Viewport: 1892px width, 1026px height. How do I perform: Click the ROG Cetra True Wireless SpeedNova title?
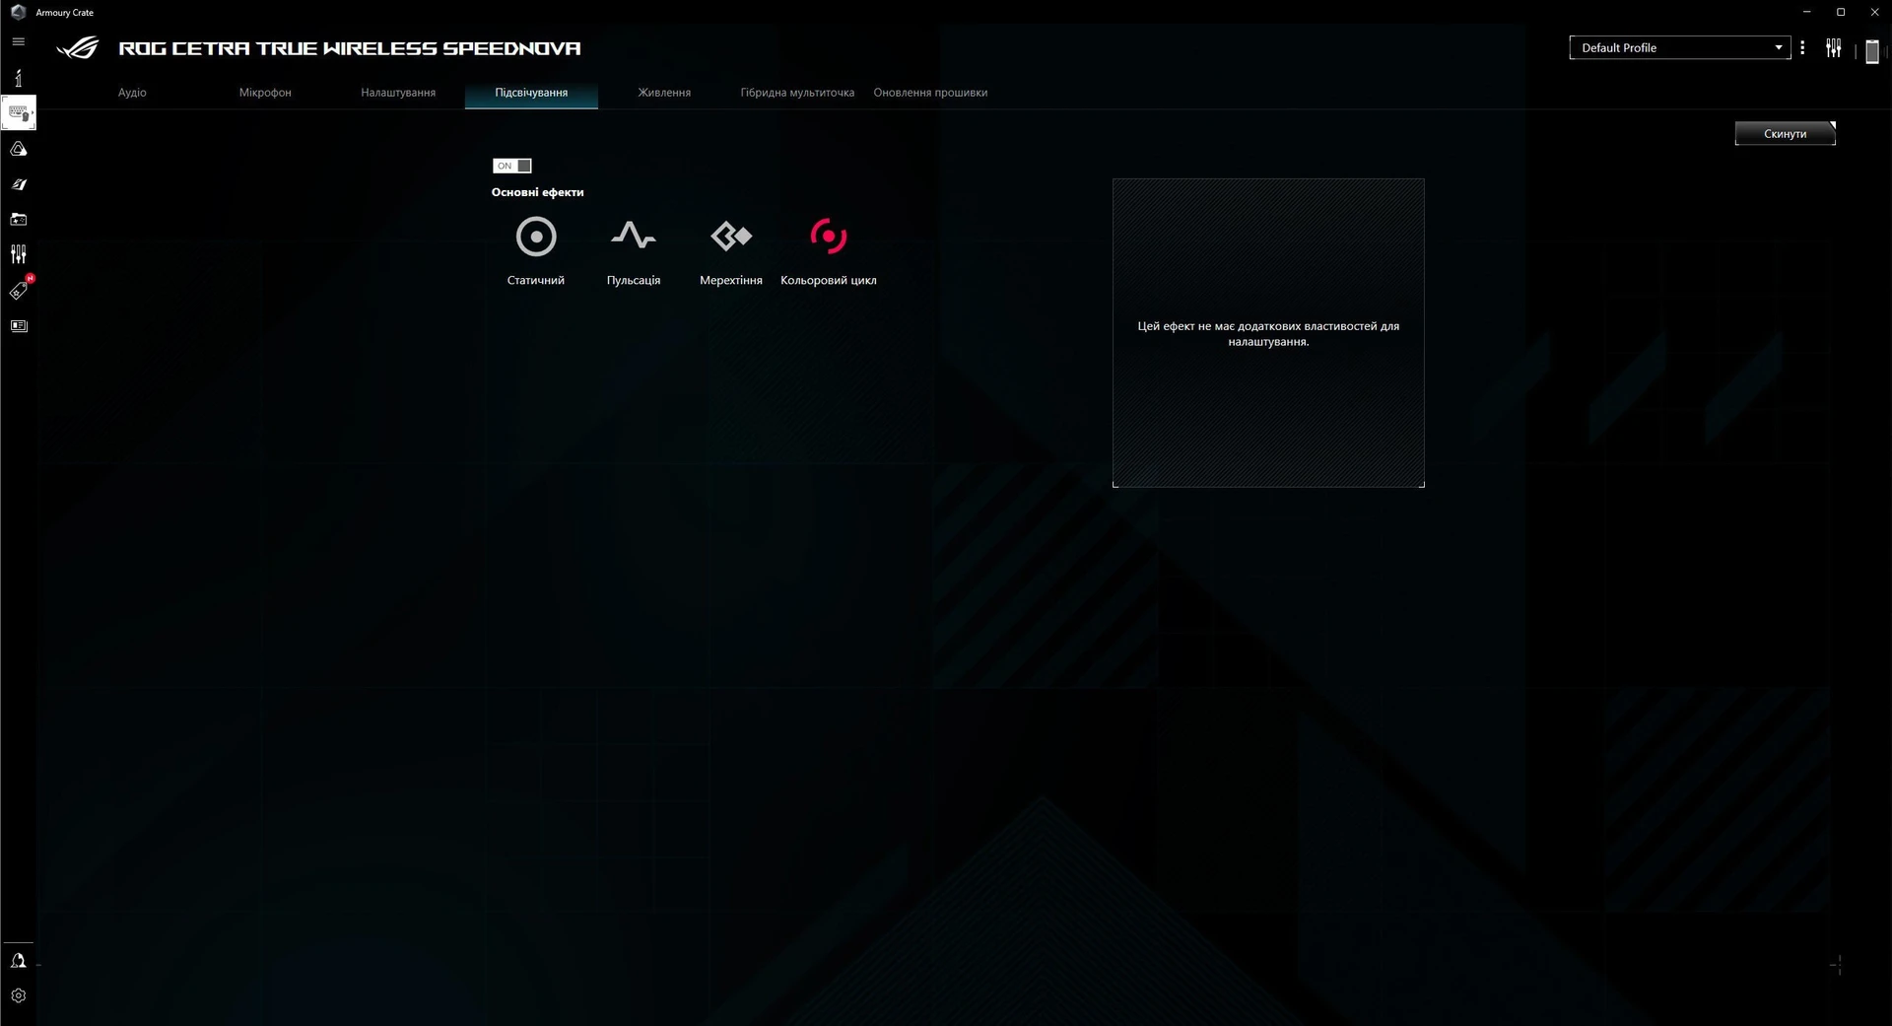pyautogui.click(x=350, y=47)
